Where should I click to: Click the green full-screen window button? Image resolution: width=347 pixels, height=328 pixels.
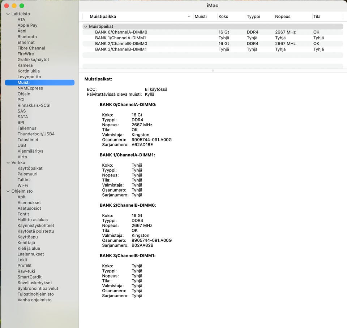(x=22, y=6)
